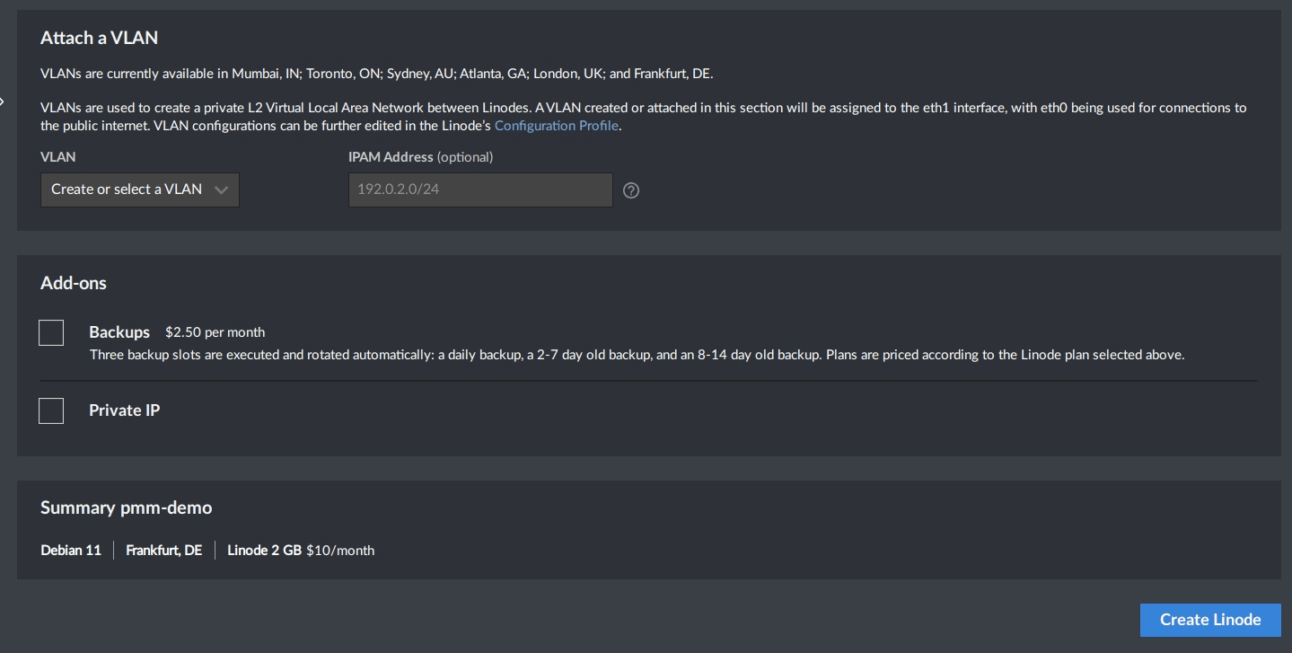Viewport: 1292px width, 653px height.
Task: Select Debian 11 in the summary bar
Action: click(x=70, y=551)
